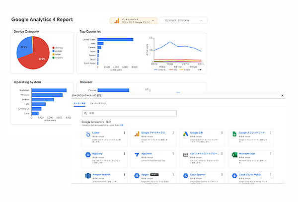This screenshot has height=202, width=298.
Task: Pick the Google Sheets connector icon
Action: pyautogui.click(x=233, y=134)
